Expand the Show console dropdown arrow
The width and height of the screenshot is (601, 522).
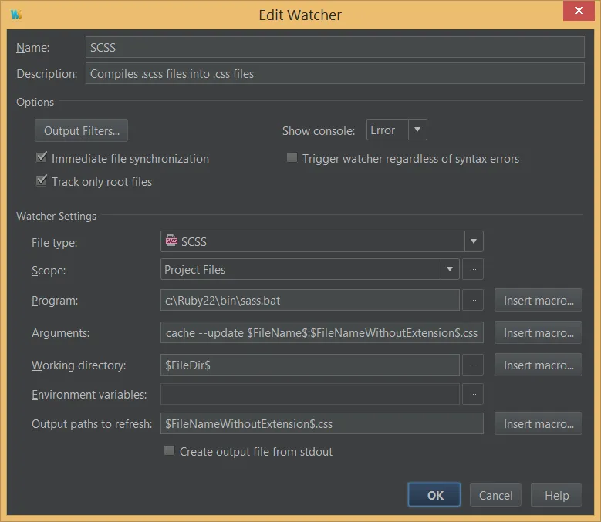(x=417, y=130)
